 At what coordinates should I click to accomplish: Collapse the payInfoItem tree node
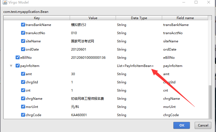click(11, 66)
